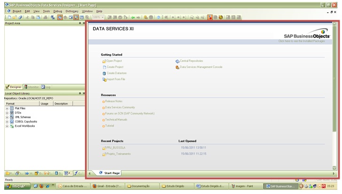The height and width of the screenshot is (194, 342).
Task: Switch to Custom Functions library tab icon
Action: click(78, 173)
